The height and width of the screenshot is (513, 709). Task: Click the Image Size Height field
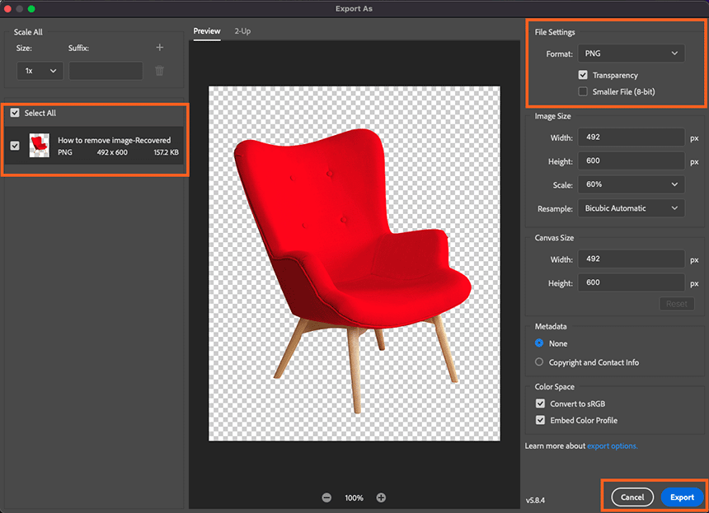[x=632, y=161]
